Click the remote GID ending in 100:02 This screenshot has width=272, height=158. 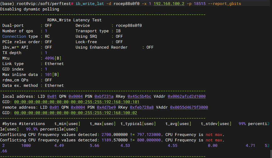[75, 113]
